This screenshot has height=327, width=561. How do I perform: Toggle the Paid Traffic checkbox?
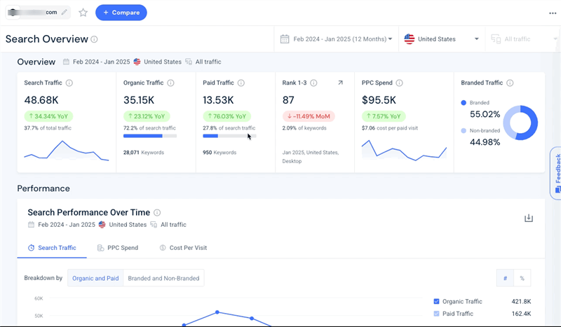[436, 314]
